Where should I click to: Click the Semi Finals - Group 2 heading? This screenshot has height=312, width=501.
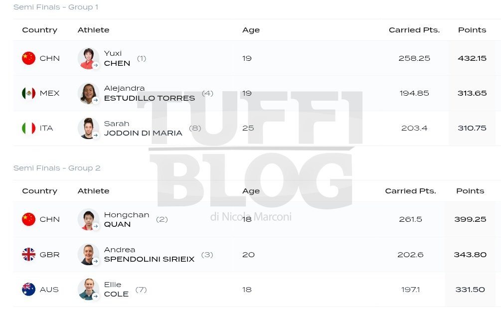pyautogui.click(x=57, y=168)
